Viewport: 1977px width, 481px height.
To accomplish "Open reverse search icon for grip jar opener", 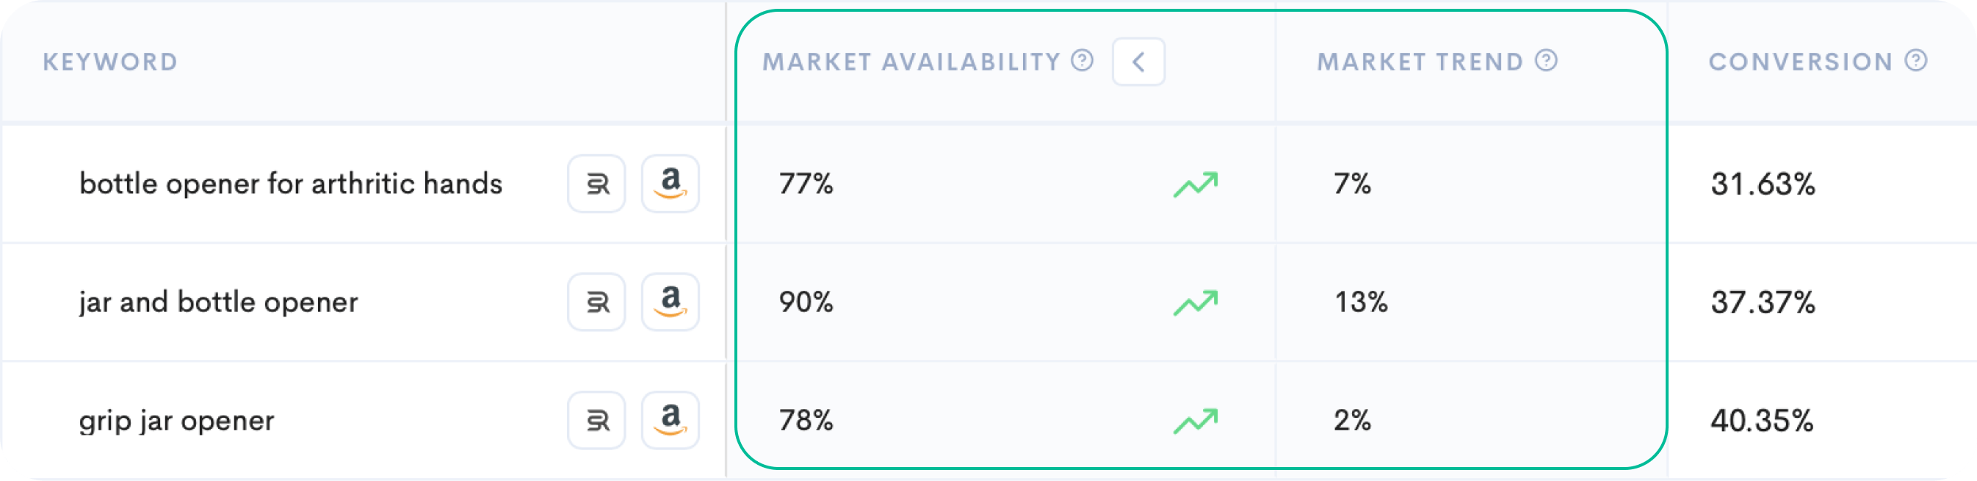I will (x=596, y=419).
